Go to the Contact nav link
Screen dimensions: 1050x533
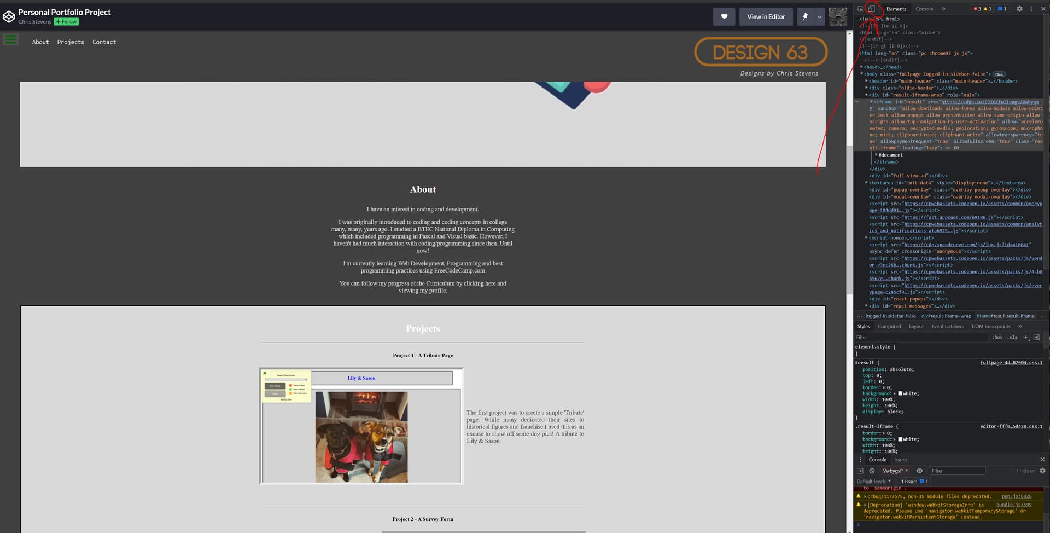tap(104, 42)
